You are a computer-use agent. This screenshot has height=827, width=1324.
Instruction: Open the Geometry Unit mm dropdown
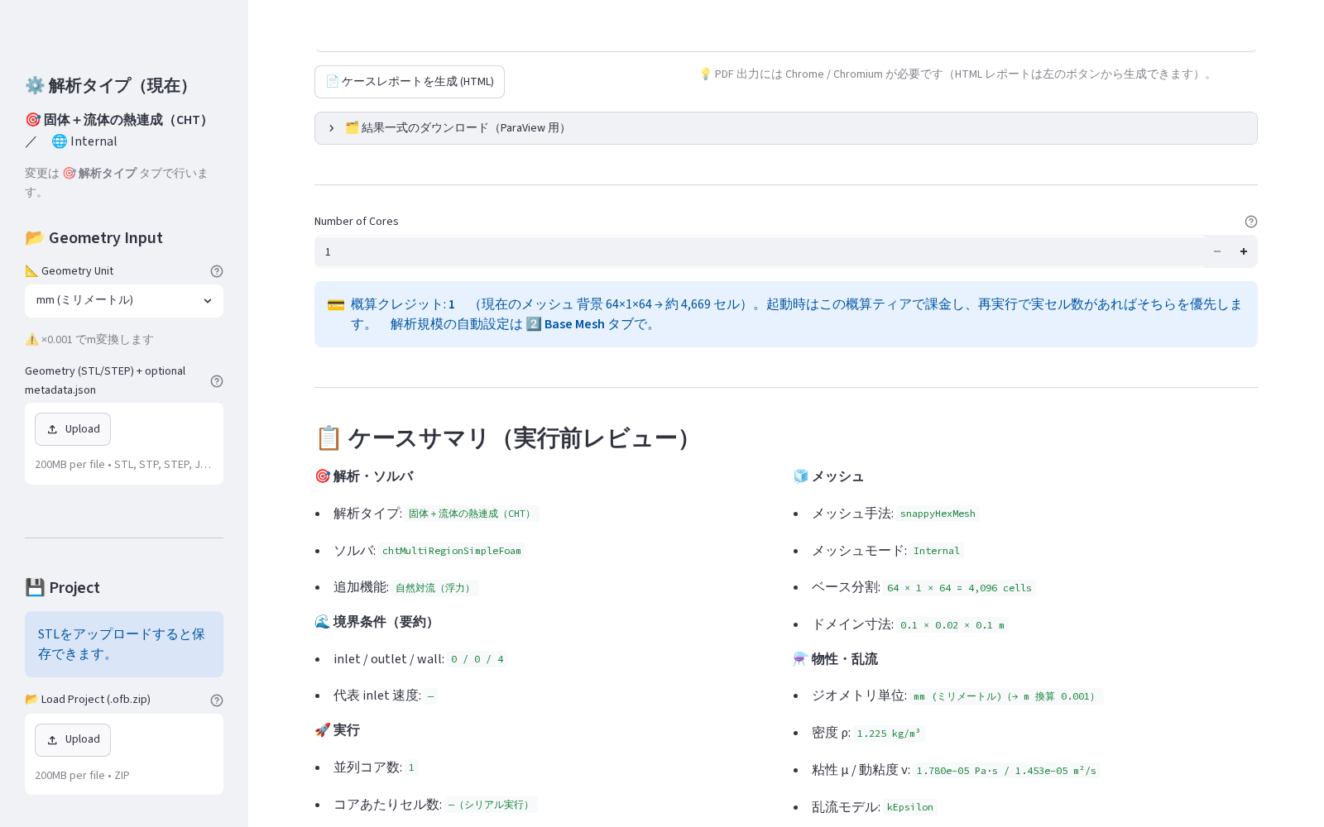coord(124,301)
